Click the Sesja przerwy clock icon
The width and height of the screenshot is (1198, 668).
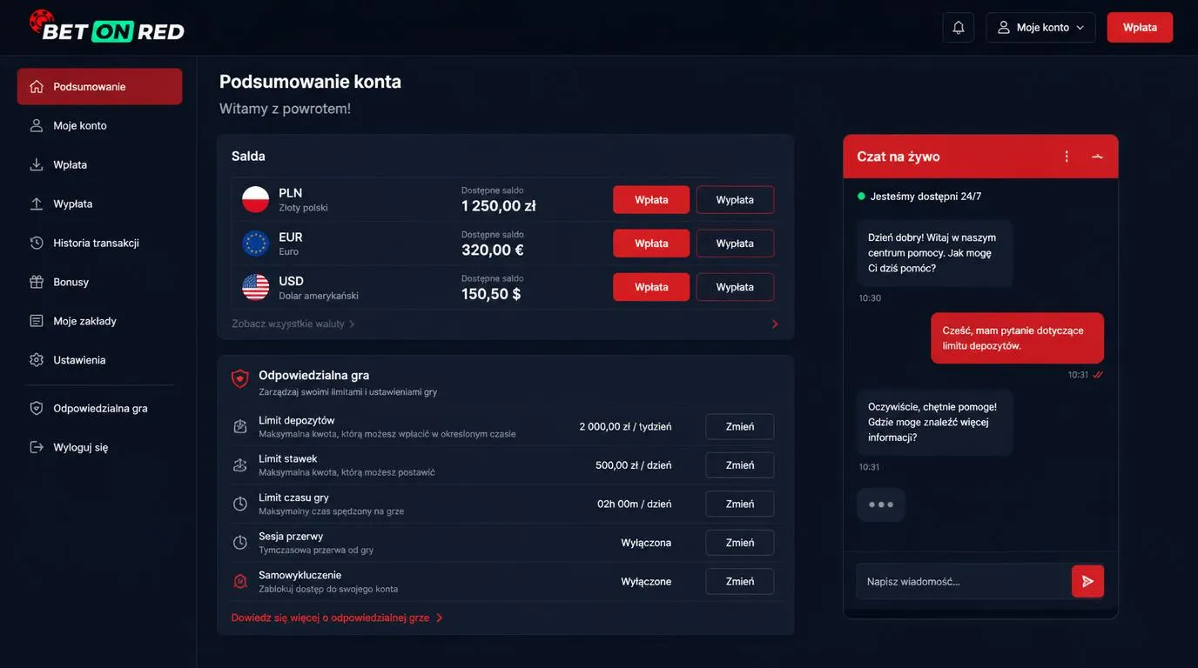coord(240,543)
